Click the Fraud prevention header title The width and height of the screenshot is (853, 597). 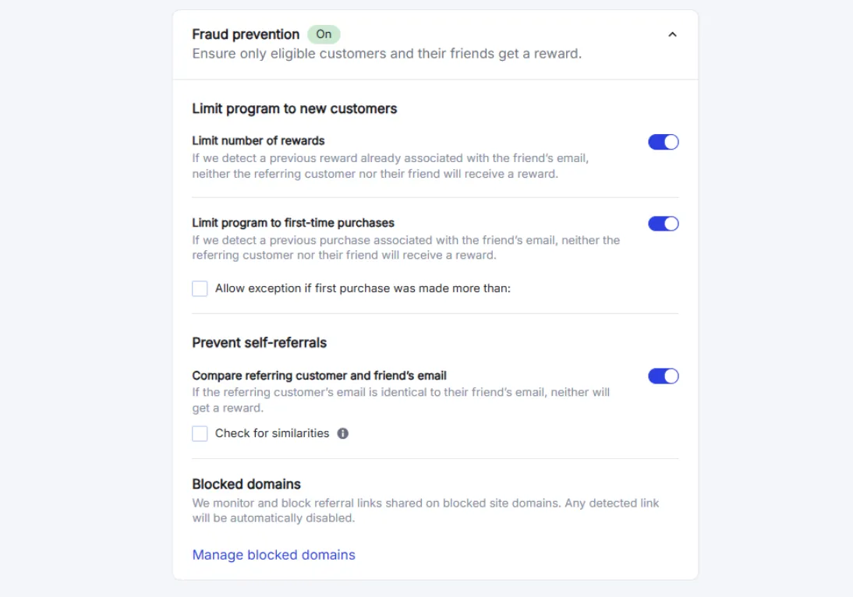[246, 34]
